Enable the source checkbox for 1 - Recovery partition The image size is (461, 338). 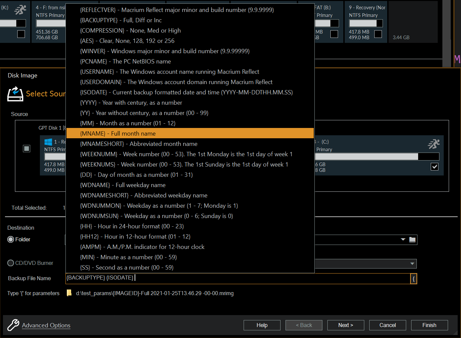pyautogui.click(x=27, y=149)
